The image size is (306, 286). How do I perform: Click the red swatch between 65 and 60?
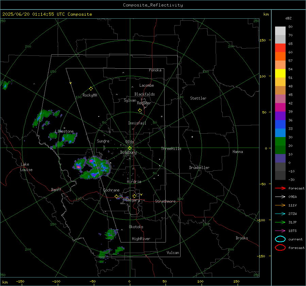point(280,48)
